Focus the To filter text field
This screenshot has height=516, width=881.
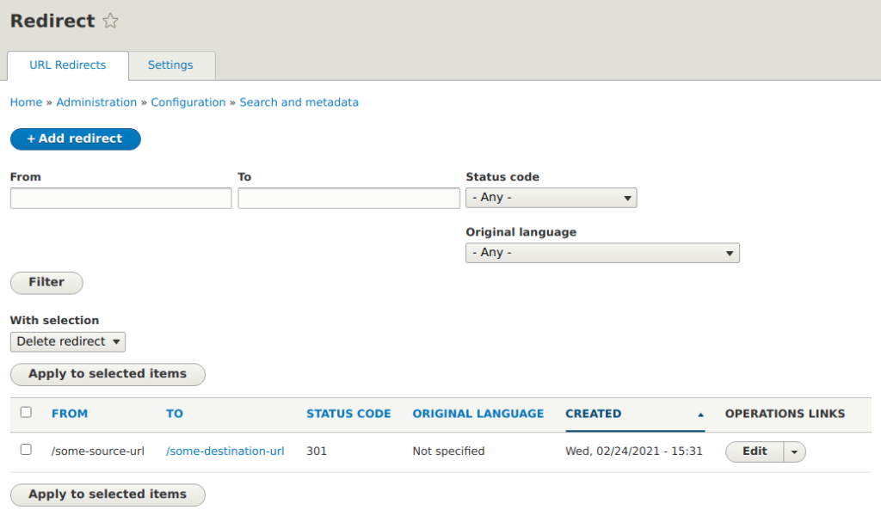[x=349, y=198]
